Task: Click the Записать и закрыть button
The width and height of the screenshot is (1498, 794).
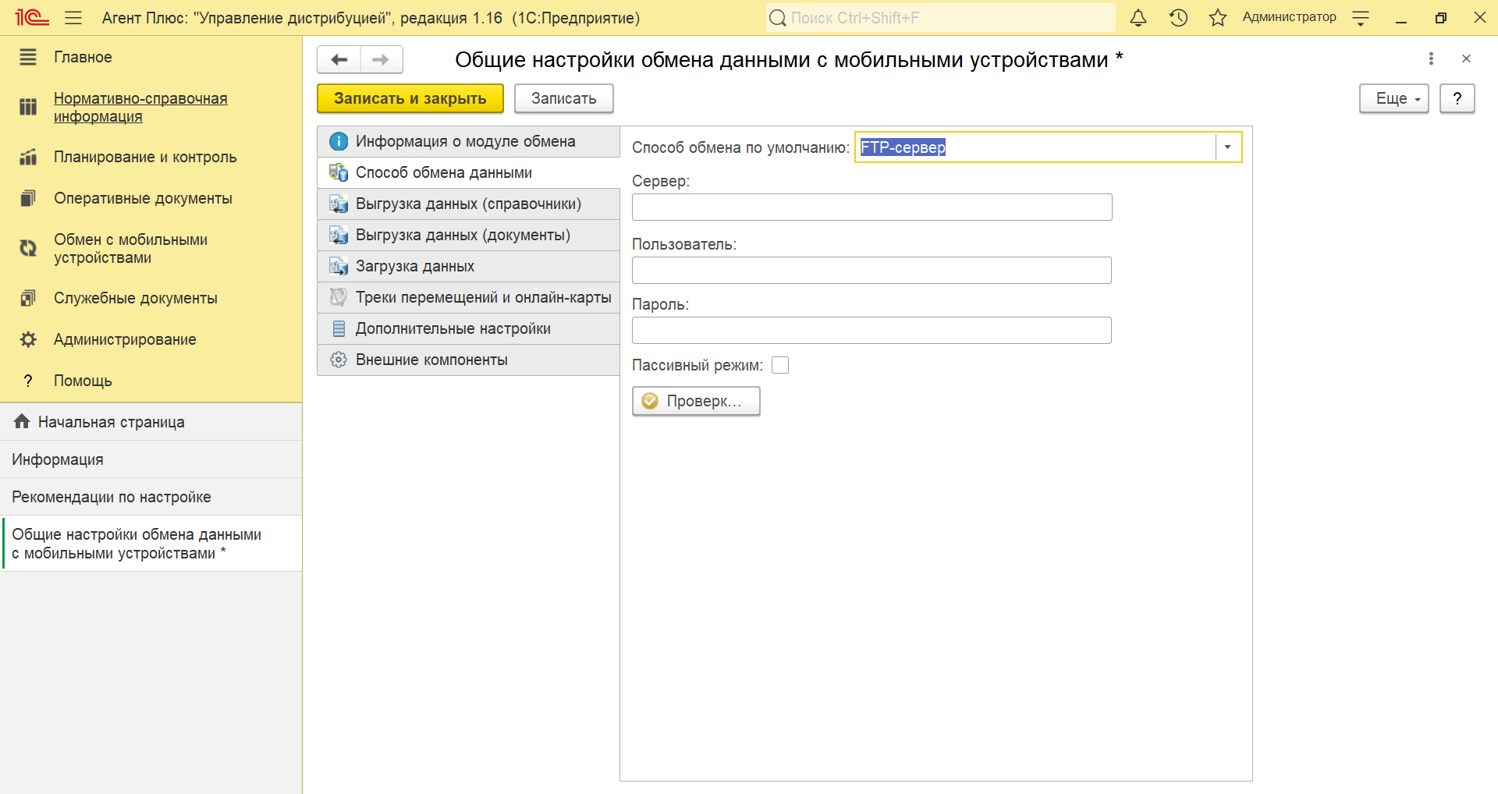Action: coord(410,99)
